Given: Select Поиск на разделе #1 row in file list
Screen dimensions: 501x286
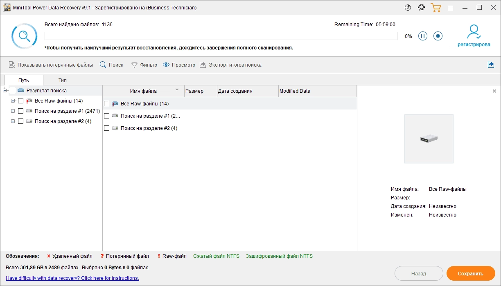Looking at the screenshot, I should point(230,116).
